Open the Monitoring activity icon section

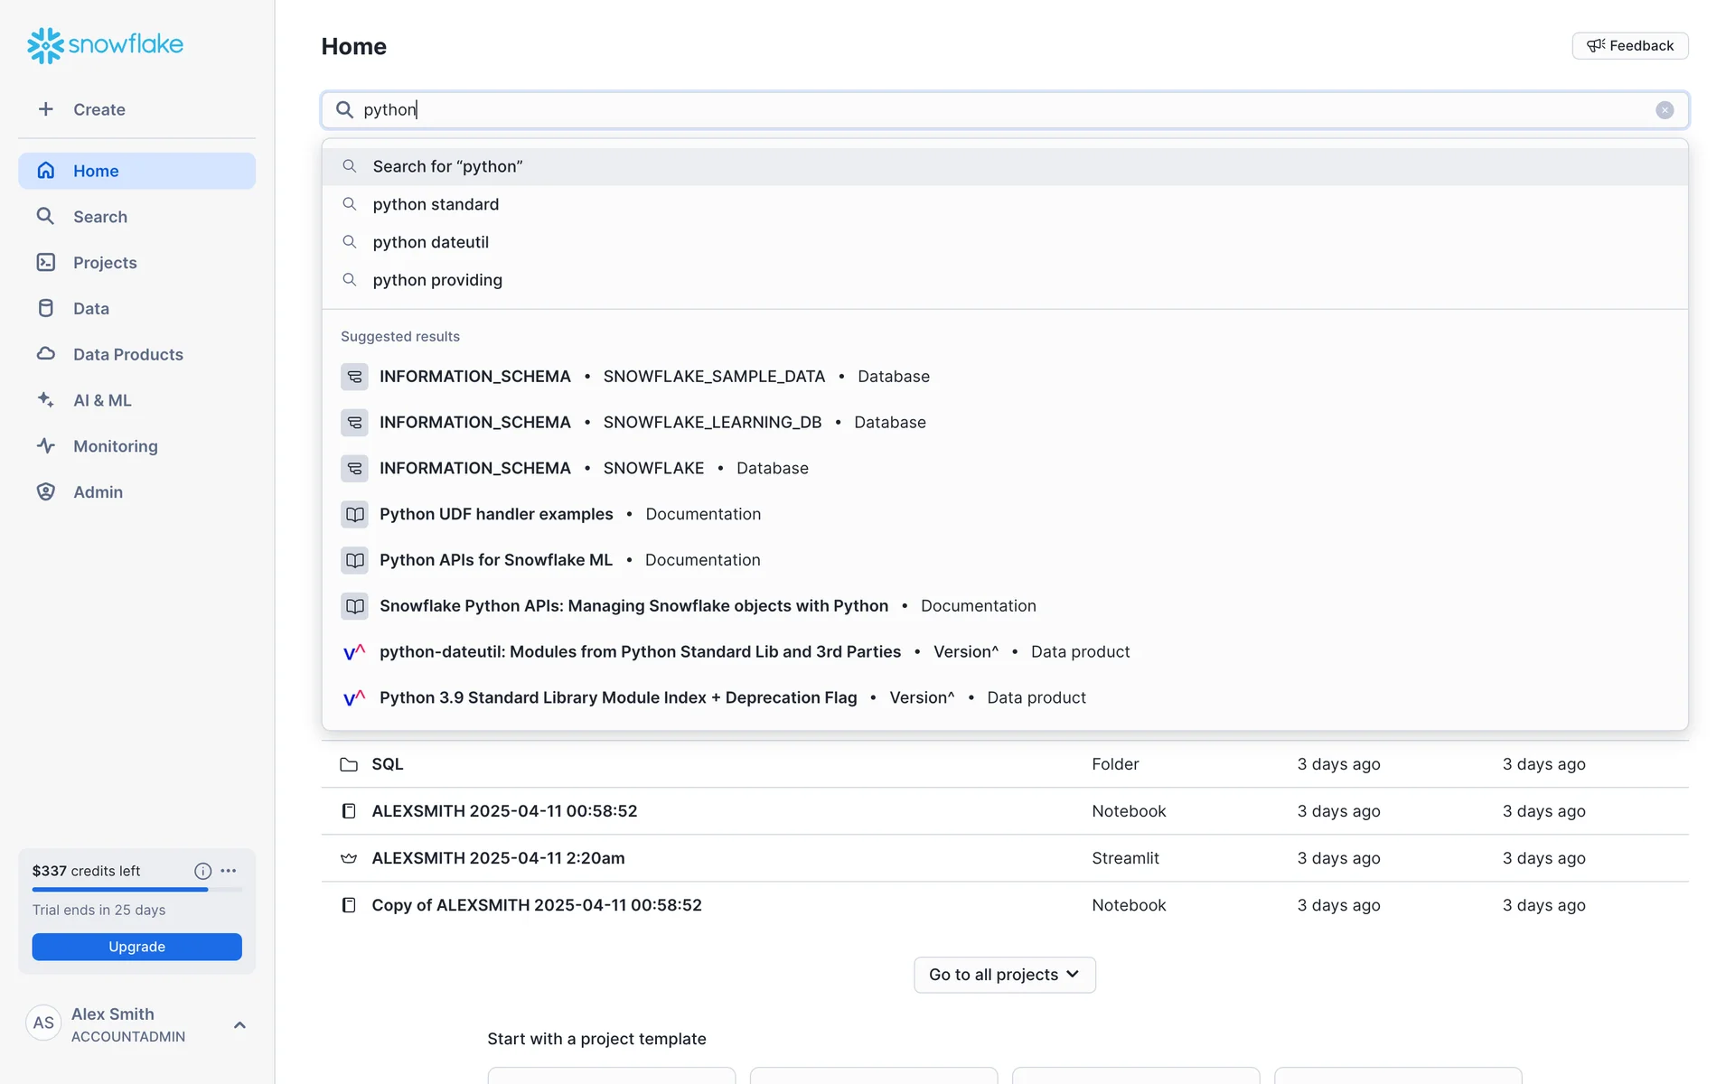click(x=45, y=446)
